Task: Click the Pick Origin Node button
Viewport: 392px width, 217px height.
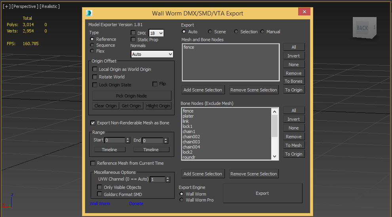Action: (x=132, y=96)
